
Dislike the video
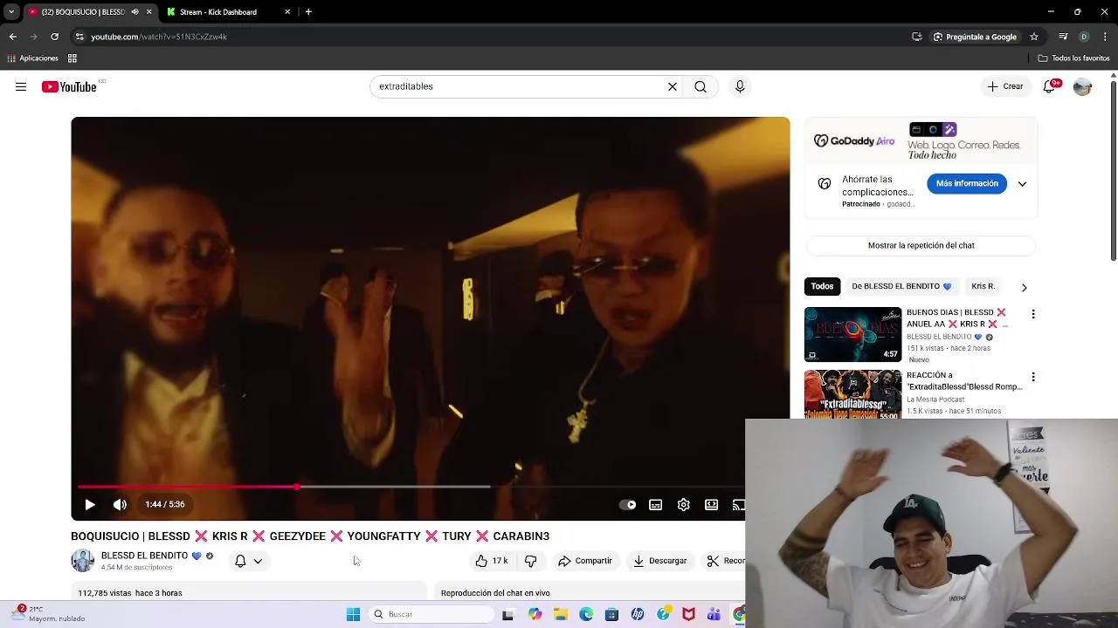coord(530,561)
